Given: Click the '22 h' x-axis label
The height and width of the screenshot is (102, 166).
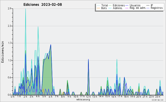Looking at the screenshot, I should [152, 97].
